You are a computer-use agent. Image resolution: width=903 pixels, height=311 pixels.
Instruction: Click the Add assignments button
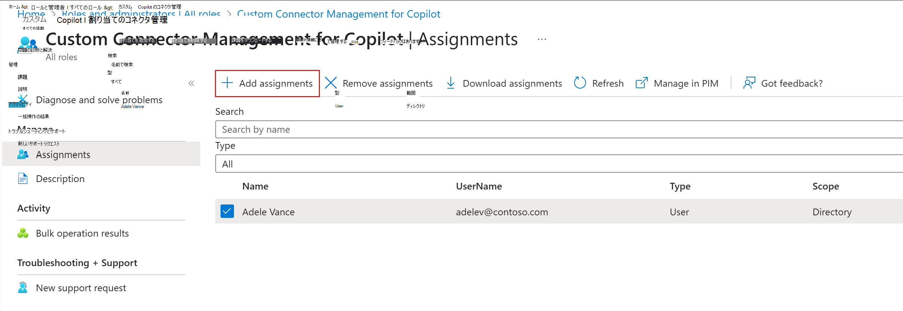[x=267, y=83]
